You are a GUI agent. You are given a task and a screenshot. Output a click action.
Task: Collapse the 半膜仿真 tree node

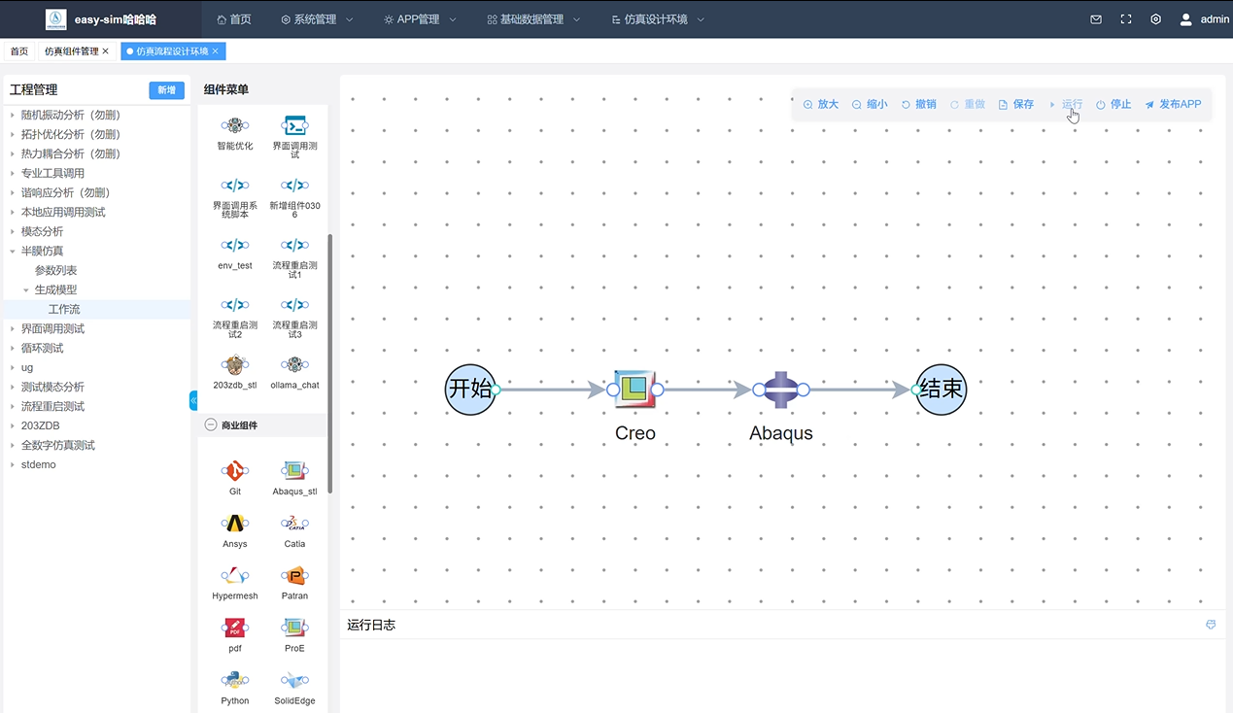13,251
